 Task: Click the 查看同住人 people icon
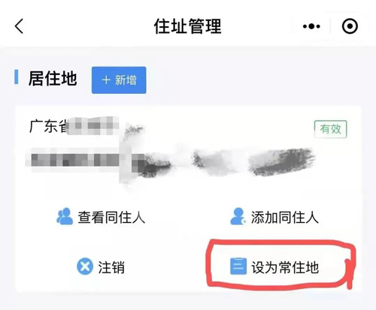[65, 216]
